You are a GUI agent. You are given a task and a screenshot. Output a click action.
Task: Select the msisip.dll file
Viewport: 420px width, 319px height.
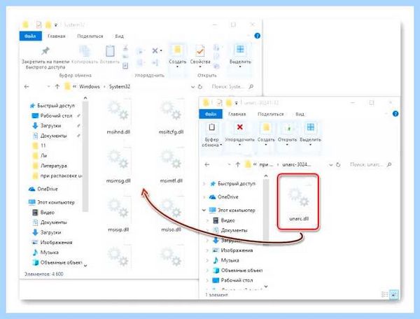click(118, 214)
